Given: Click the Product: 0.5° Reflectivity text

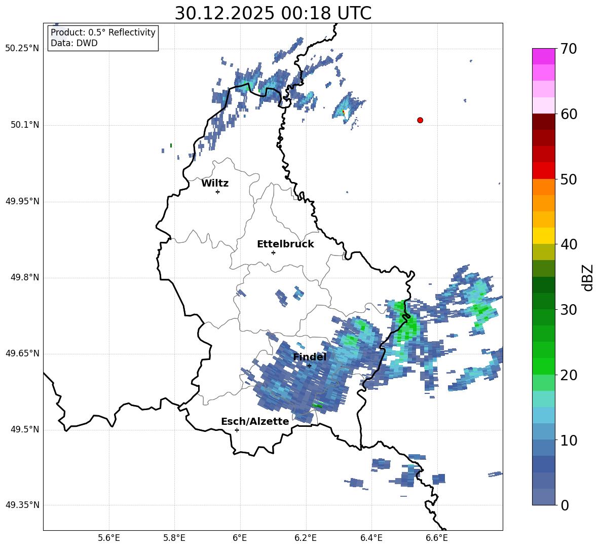Looking at the screenshot, I should pos(103,32).
